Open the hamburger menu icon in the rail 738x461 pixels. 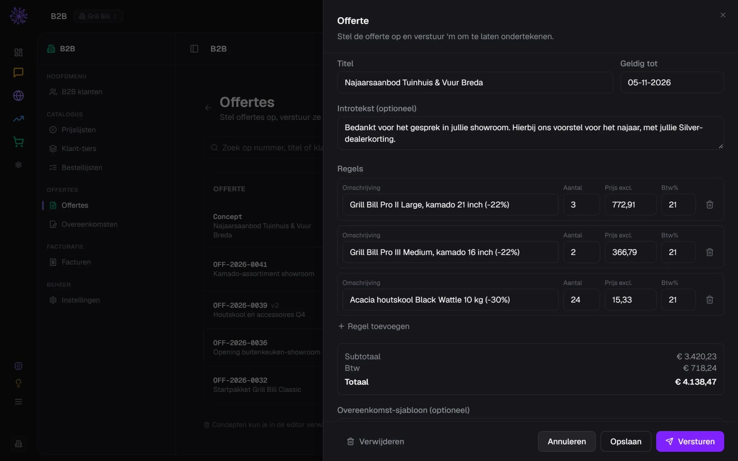(18, 402)
